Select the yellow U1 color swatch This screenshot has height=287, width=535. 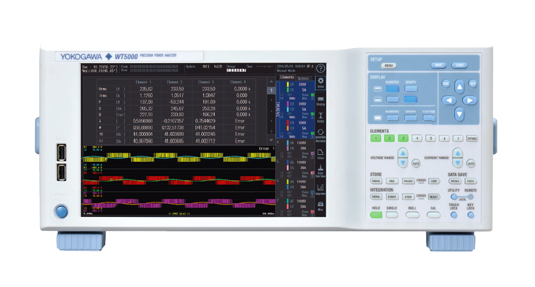point(287,84)
